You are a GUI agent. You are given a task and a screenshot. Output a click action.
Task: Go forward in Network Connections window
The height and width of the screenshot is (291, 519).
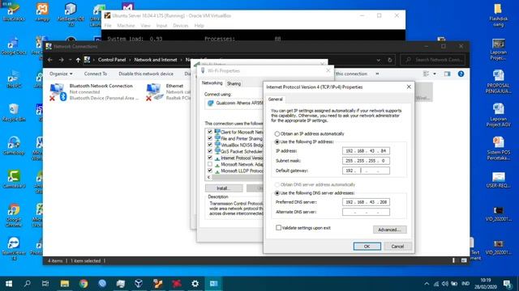click(x=62, y=60)
